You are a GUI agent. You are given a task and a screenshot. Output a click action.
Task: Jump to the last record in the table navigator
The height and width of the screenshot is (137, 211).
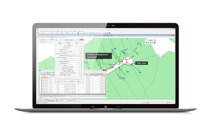pos(55,97)
